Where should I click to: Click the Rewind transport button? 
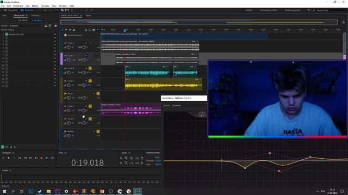pyautogui.click(x=25, y=158)
